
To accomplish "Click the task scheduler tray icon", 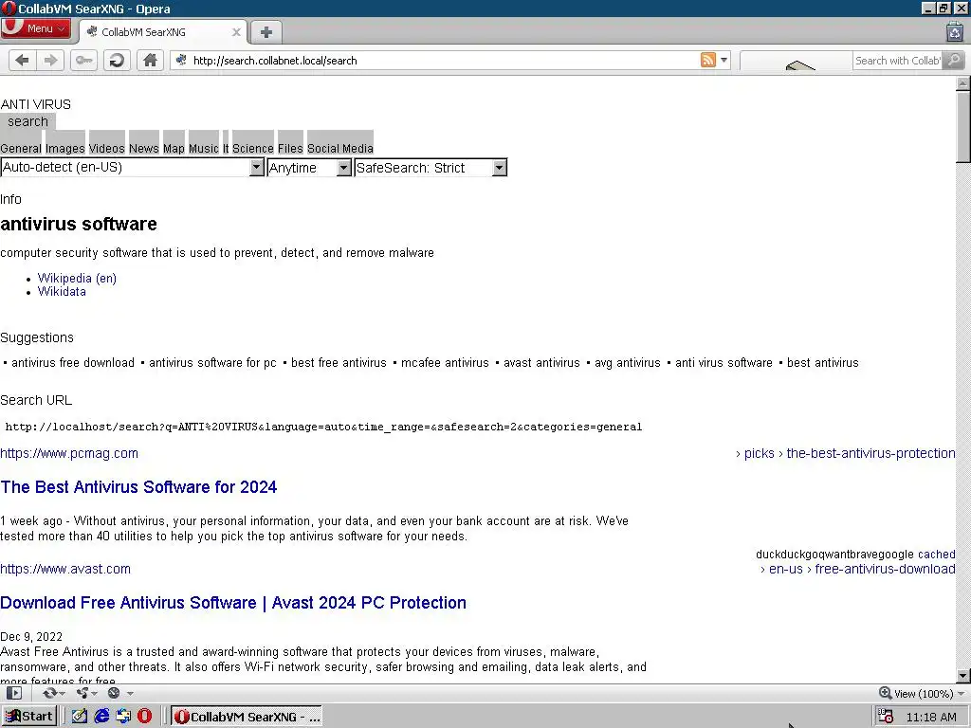I will click(886, 717).
